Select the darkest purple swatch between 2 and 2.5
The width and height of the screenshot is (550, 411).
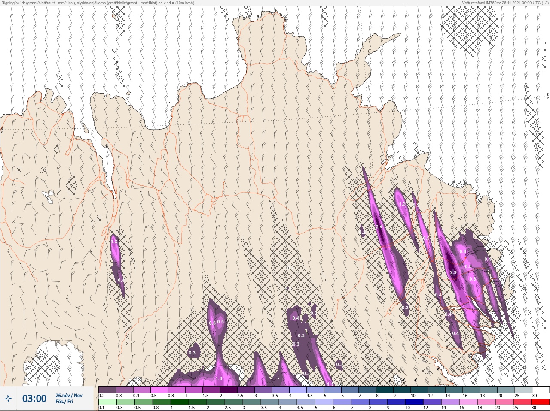point(229,390)
